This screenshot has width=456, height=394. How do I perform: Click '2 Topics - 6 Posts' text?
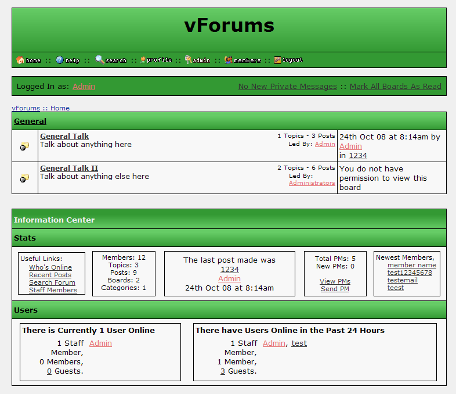coord(306,168)
